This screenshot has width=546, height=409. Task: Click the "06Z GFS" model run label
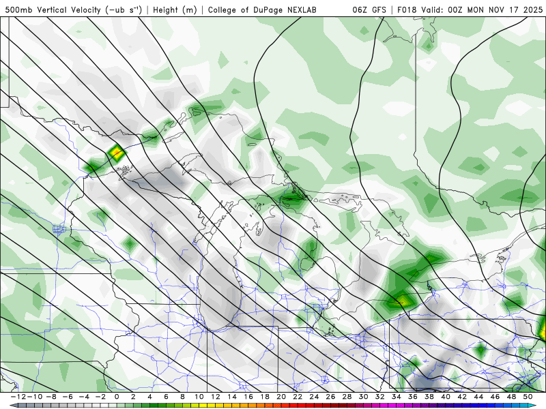pyautogui.click(x=369, y=10)
